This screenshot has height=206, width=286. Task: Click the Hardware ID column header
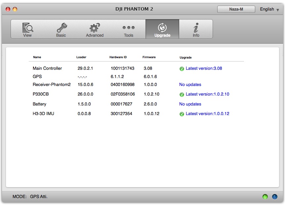point(118,57)
